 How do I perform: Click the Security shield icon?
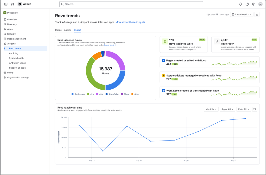(5, 34)
